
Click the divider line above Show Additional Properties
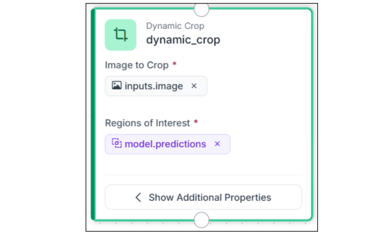203,175
